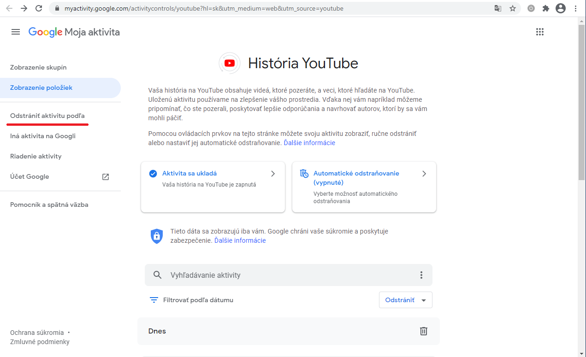Click the translate page icon

(x=498, y=8)
